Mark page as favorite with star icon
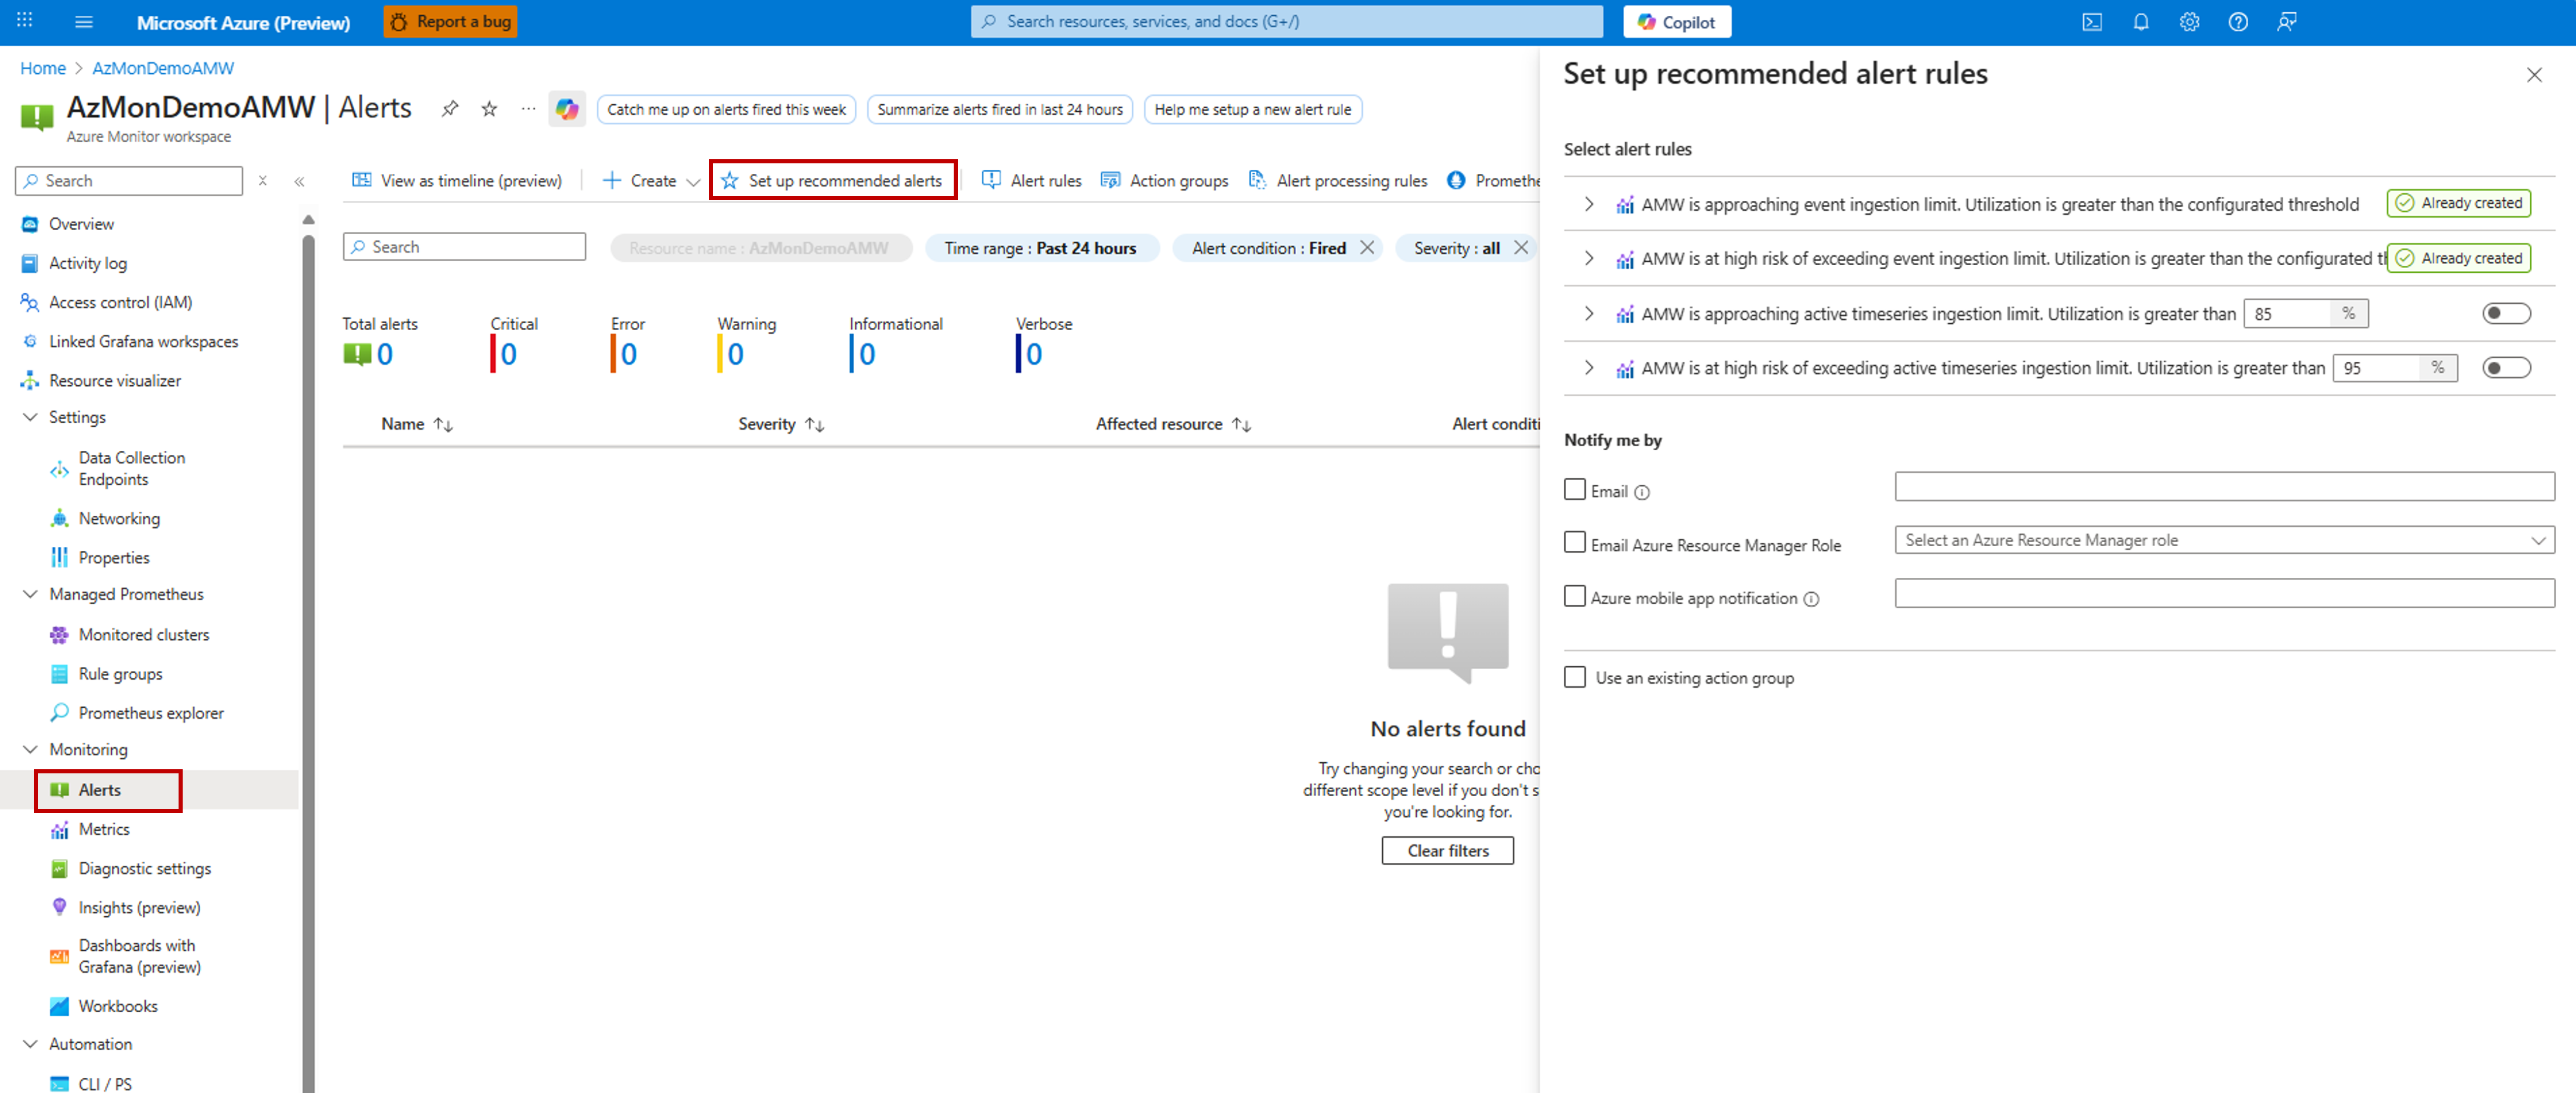The height and width of the screenshot is (1093, 2576). pyautogui.click(x=489, y=109)
